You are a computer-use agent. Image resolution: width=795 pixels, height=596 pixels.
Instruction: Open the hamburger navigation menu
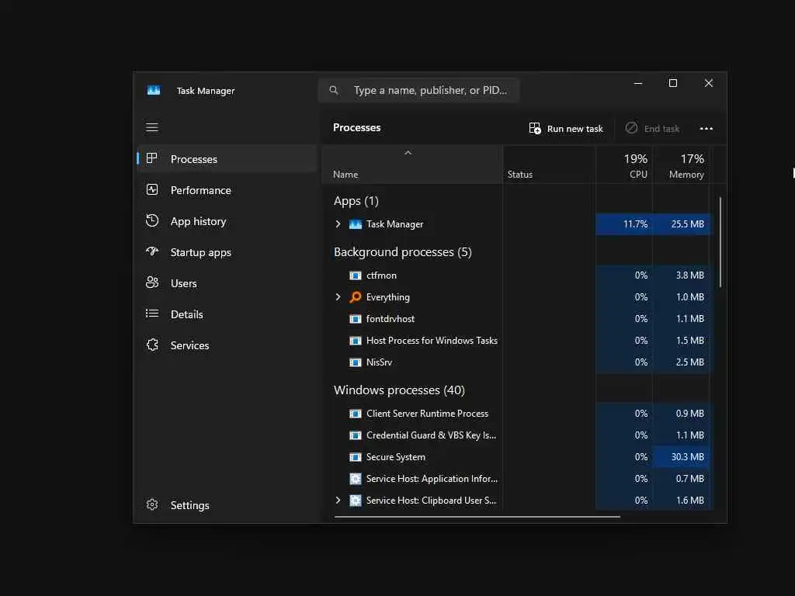coord(152,127)
